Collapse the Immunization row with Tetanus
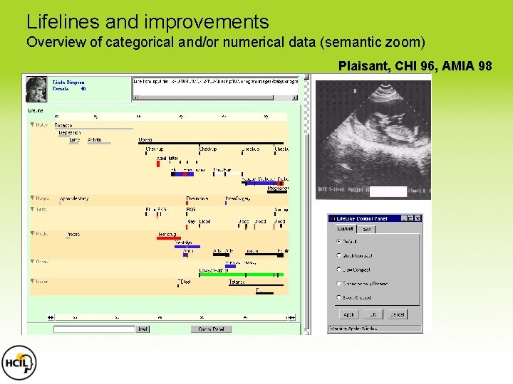 click(32, 281)
